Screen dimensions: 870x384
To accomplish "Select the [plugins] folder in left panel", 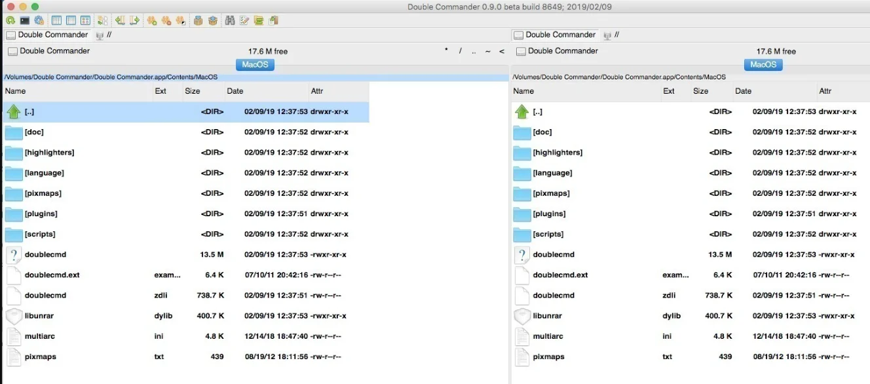I will [41, 214].
